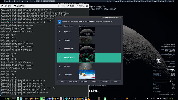
Task: Click the Christmas screenshot thumbnail
Action: pyautogui.click(x=87, y=75)
